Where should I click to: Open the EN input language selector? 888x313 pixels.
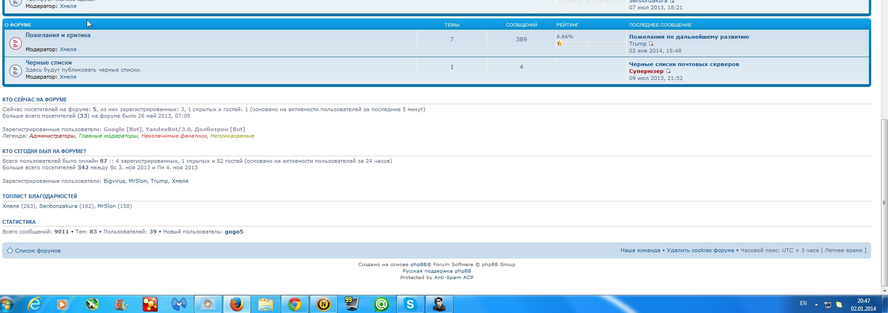point(803,303)
